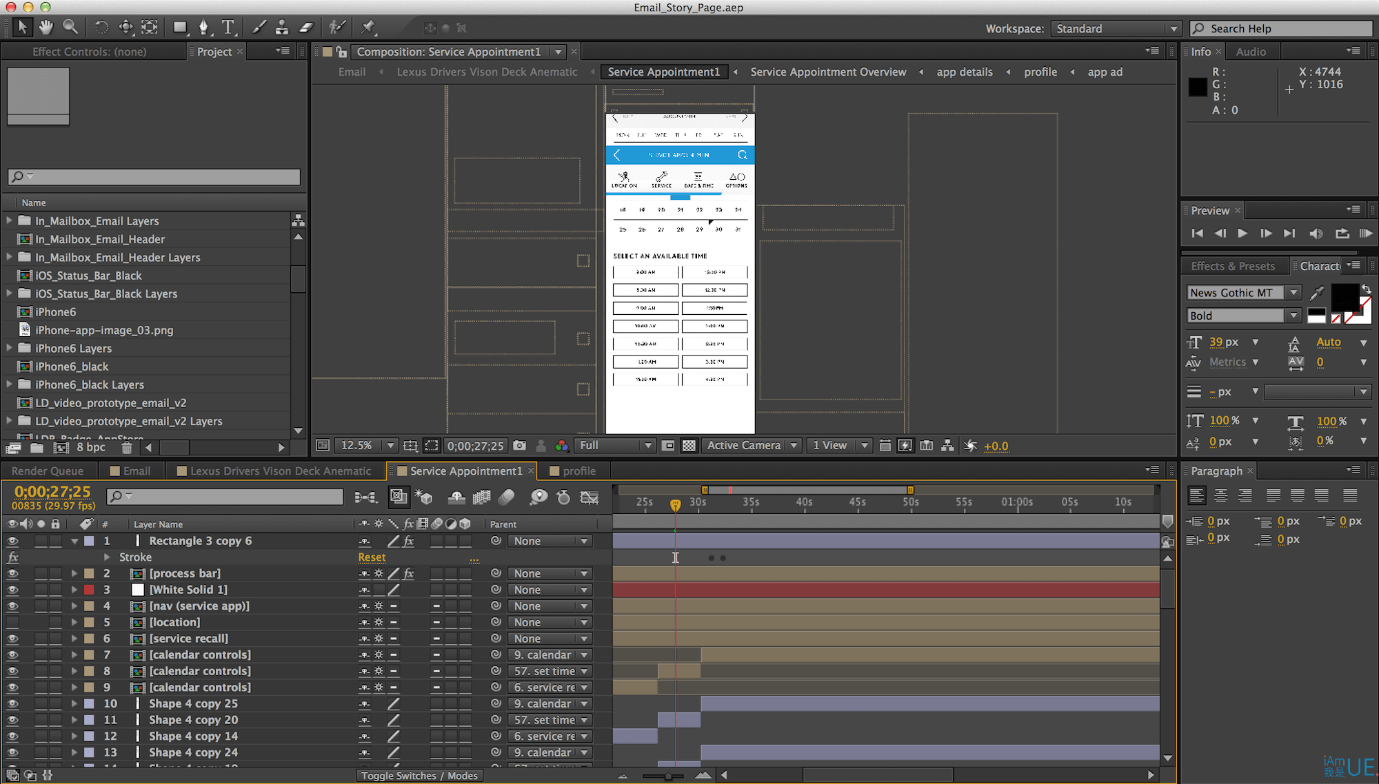This screenshot has height=784, width=1379.
Task: Hide the [White Solid 1] layer
Action: [12, 590]
